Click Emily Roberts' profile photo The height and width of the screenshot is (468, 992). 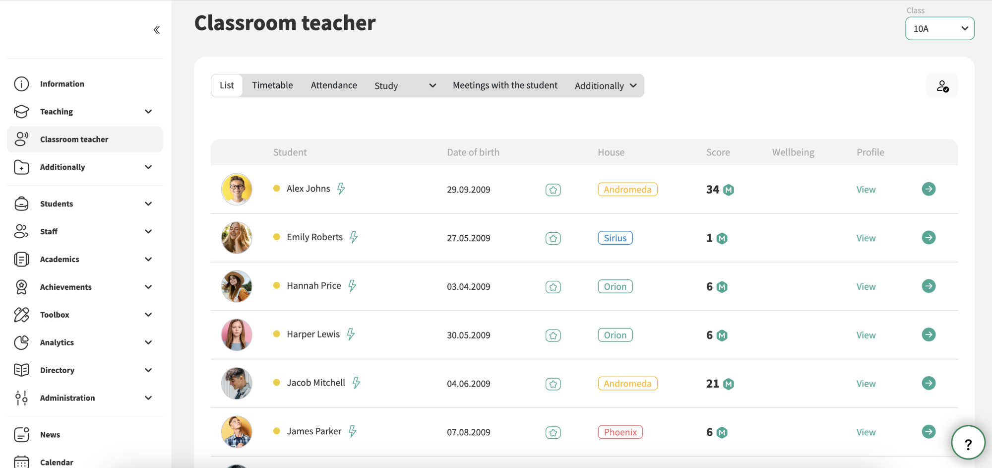pyautogui.click(x=237, y=238)
